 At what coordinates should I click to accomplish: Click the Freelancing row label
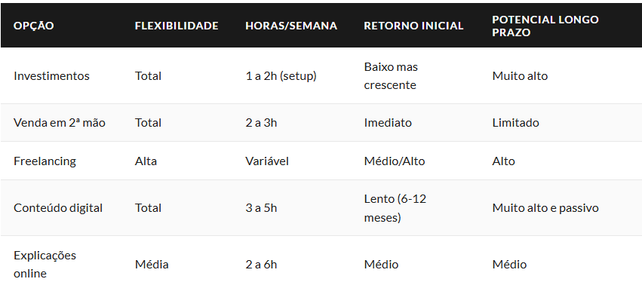[45, 161]
